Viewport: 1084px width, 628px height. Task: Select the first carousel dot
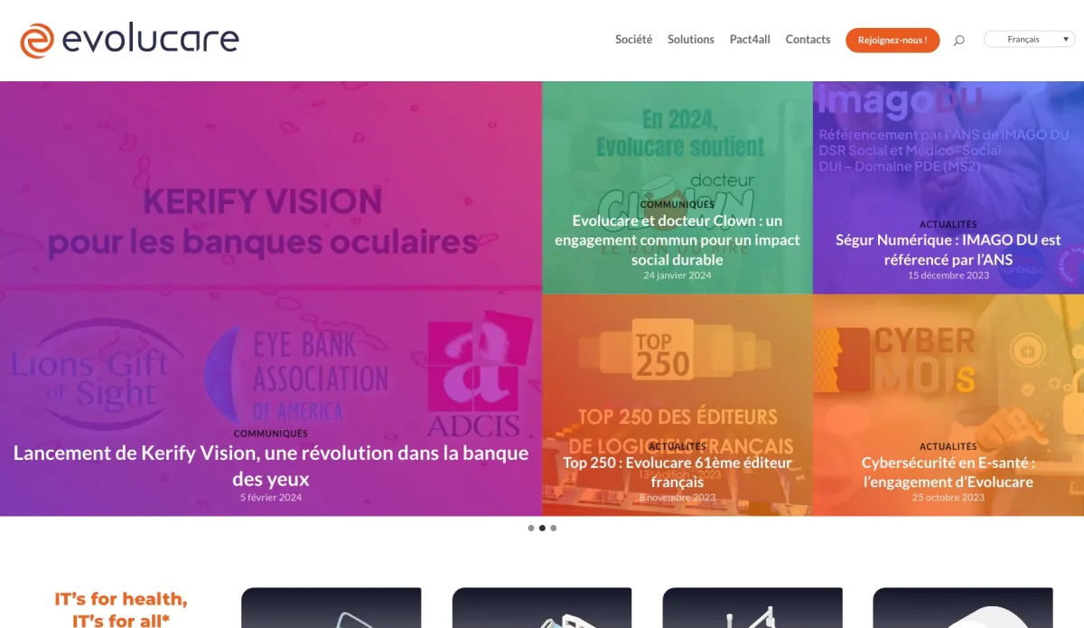[x=531, y=529]
